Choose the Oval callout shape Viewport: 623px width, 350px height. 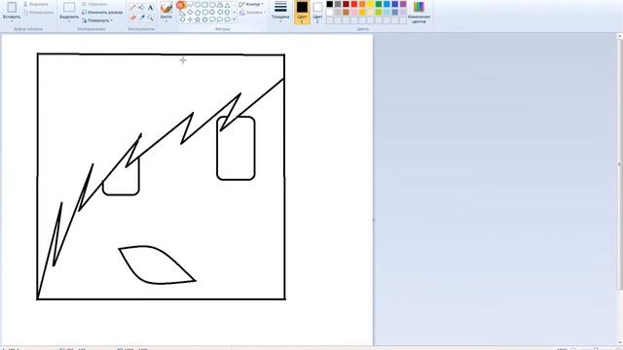(220, 19)
